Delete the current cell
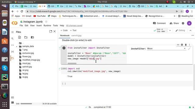The image size is (195, 109). pyautogui.click(x=186, y=45)
